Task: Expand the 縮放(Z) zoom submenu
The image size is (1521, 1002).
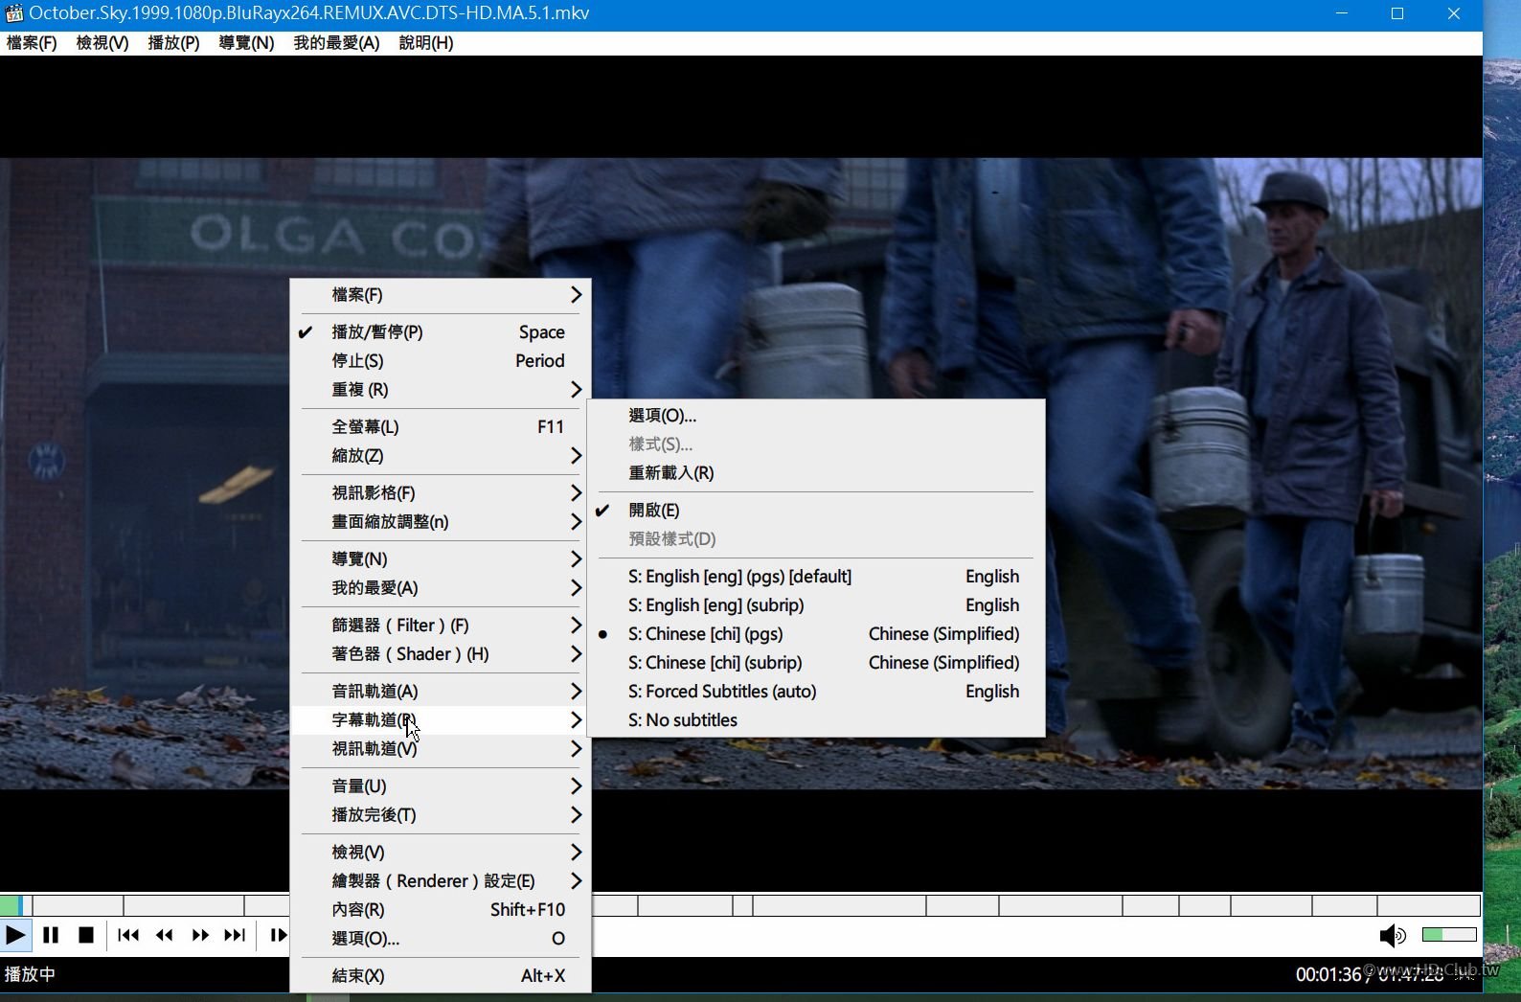Action: coord(441,456)
